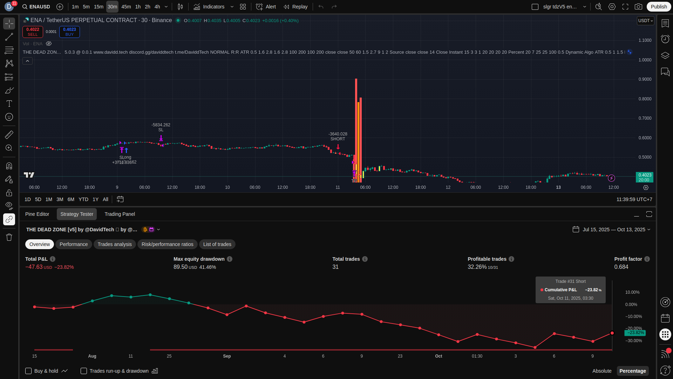Image resolution: width=673 pixels, height=379 pixels.
Task: Click the Publish button
Action: click(x=659, y=7)
